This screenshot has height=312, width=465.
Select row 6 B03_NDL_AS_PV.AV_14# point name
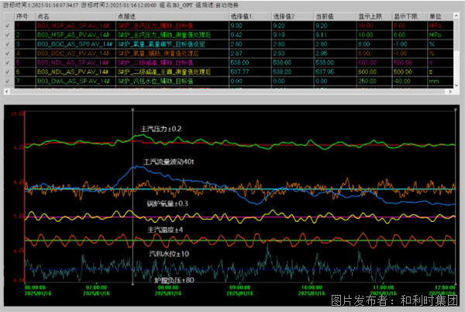[74, 73]
